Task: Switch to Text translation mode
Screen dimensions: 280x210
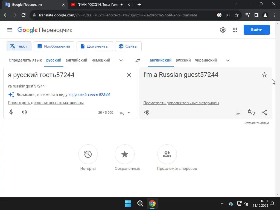Action: pyautogui.click(x=19, y=46)
